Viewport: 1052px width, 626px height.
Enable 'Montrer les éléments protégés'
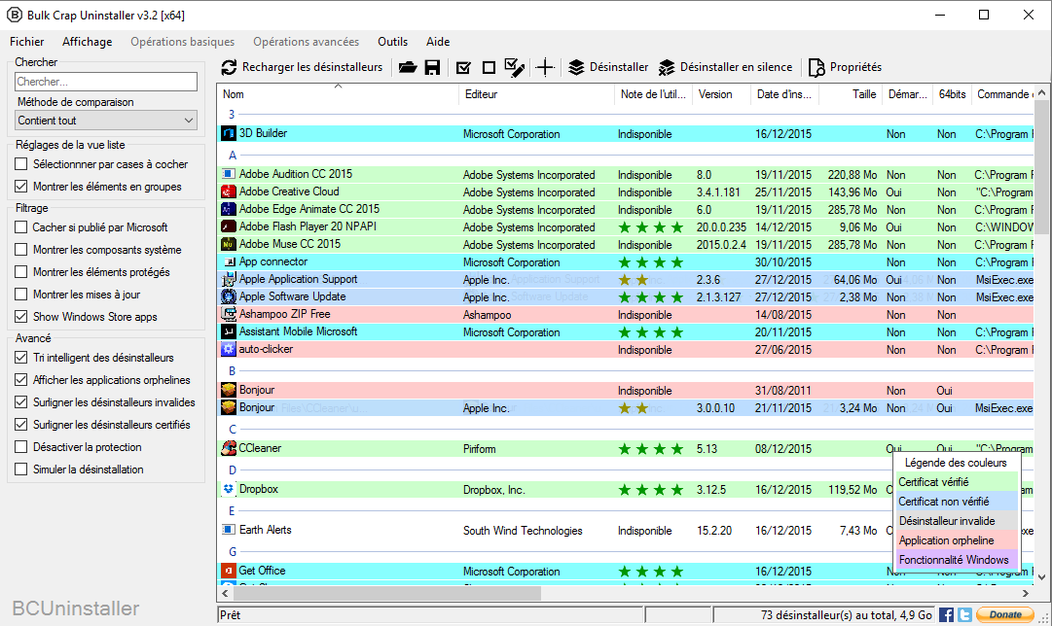point(21,272)
